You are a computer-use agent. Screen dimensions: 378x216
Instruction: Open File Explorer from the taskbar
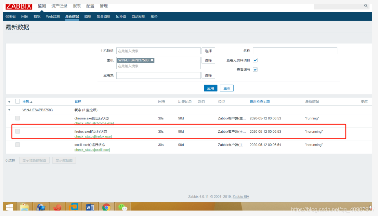coord(24,207)
